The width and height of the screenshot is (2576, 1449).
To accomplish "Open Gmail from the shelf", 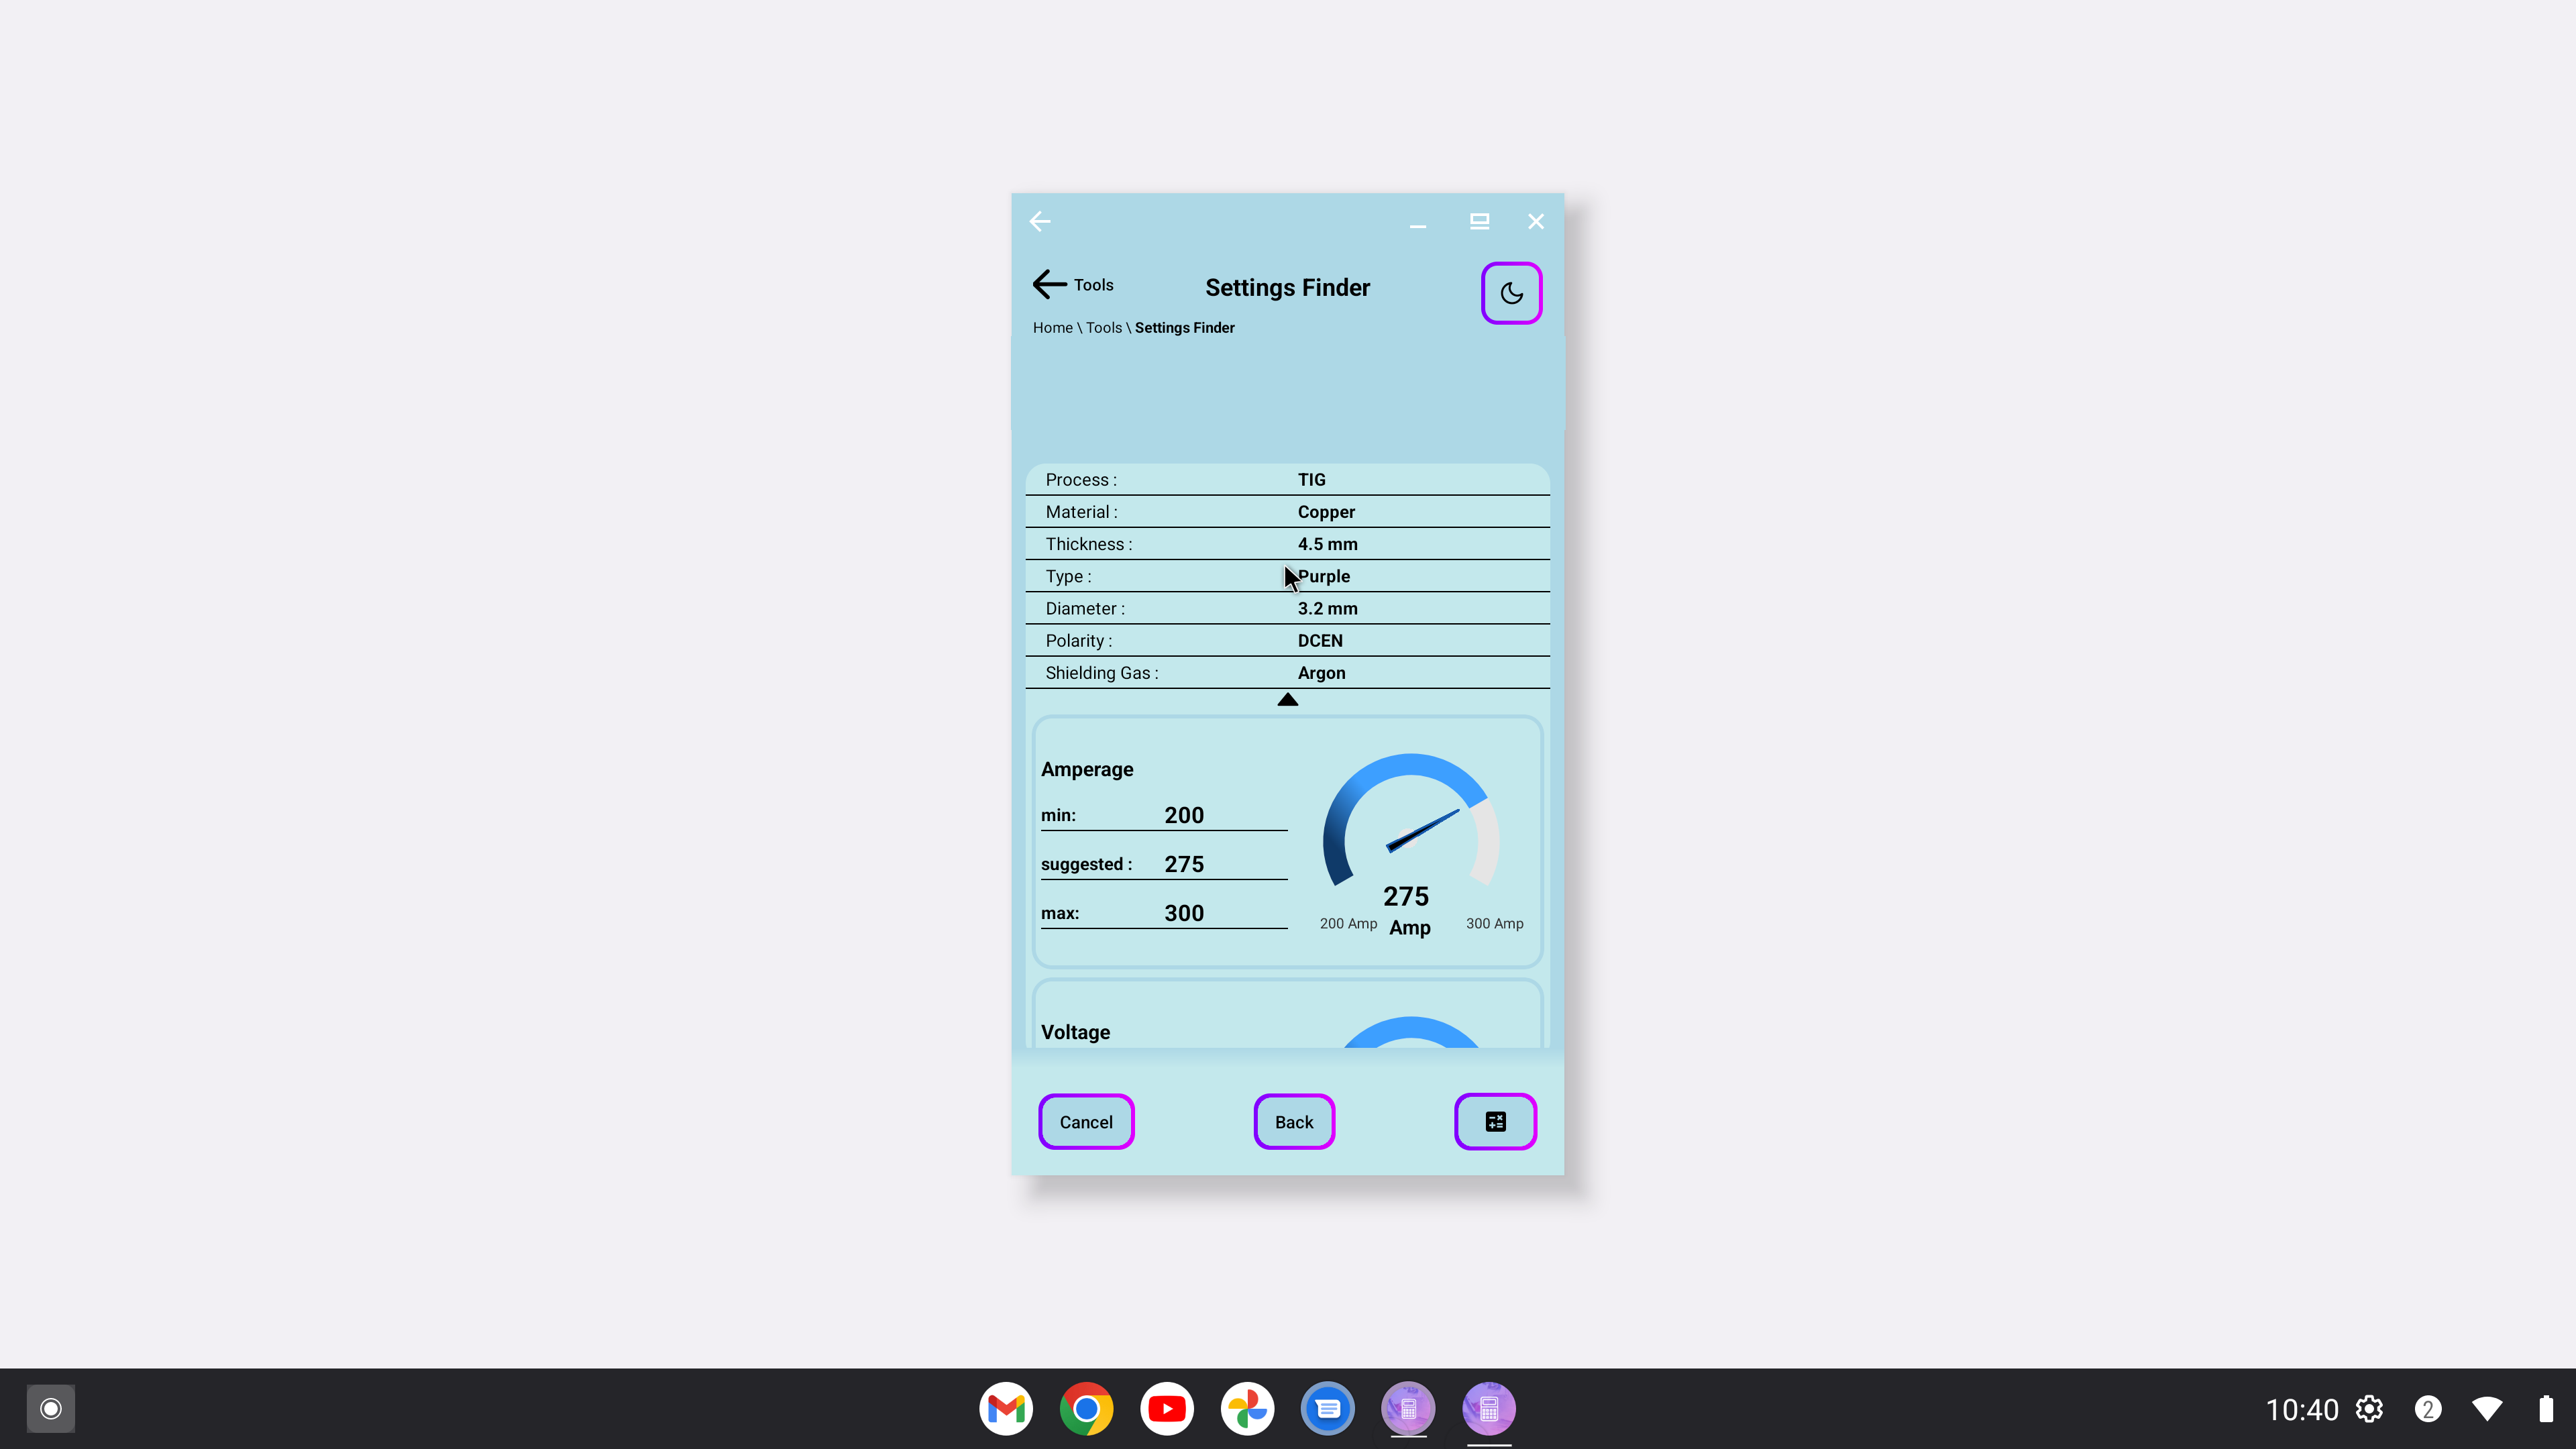I will tap(1006, 1409).
